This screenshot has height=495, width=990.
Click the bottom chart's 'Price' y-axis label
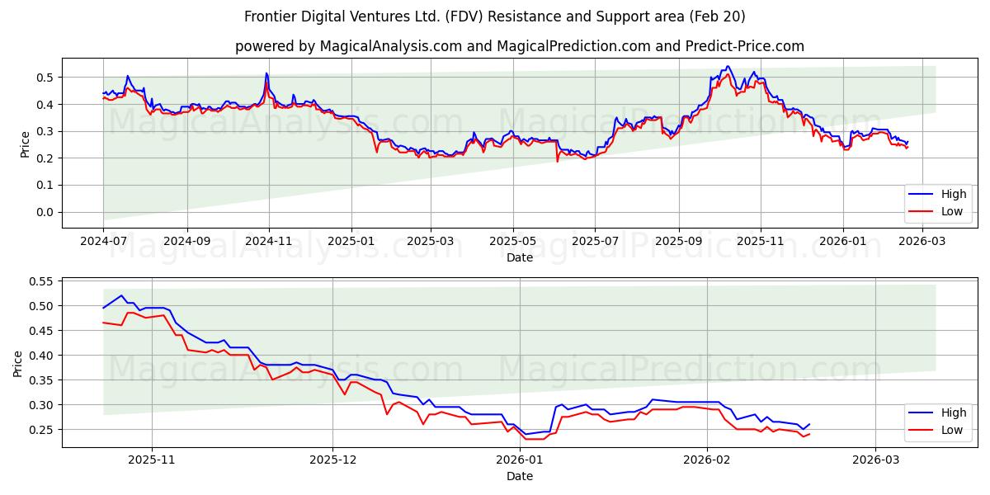pos(18,362)
